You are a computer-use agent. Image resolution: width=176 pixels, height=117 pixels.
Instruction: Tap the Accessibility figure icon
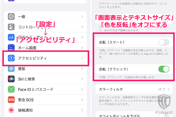pos(11,58)
